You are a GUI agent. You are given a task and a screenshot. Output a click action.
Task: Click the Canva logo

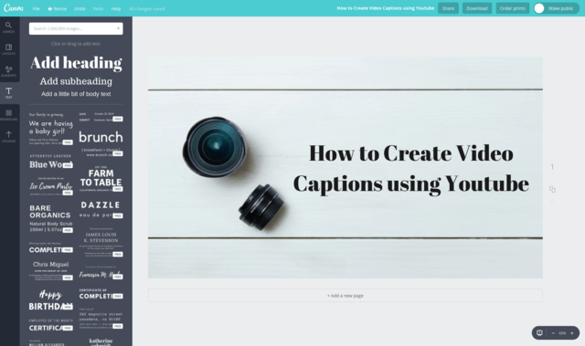click(14, 8)
